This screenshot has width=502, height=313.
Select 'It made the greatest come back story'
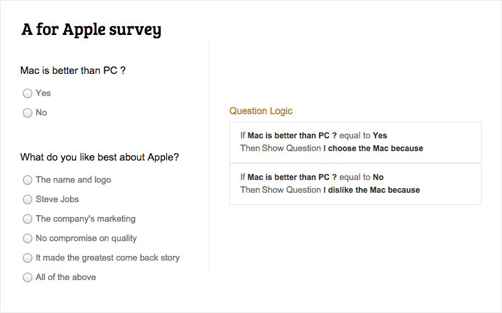click(x=28, y=258)
